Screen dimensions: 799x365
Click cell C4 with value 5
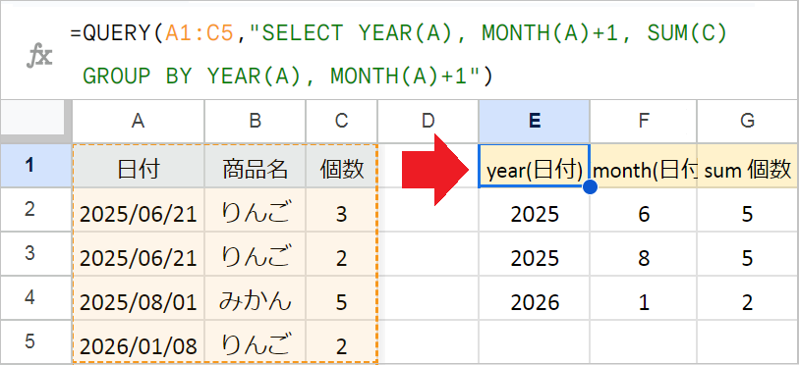341,298
